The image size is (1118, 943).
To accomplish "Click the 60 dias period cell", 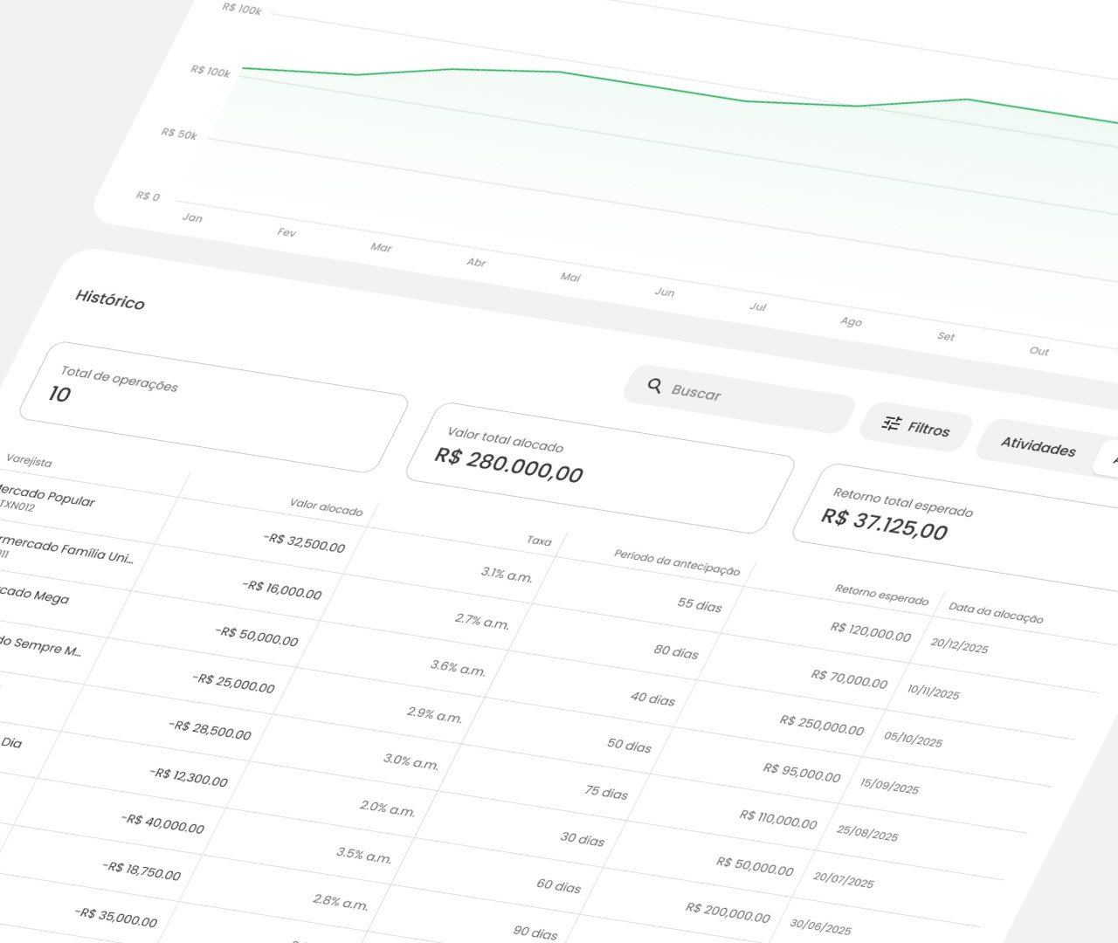I will click(x=559, y=886).
